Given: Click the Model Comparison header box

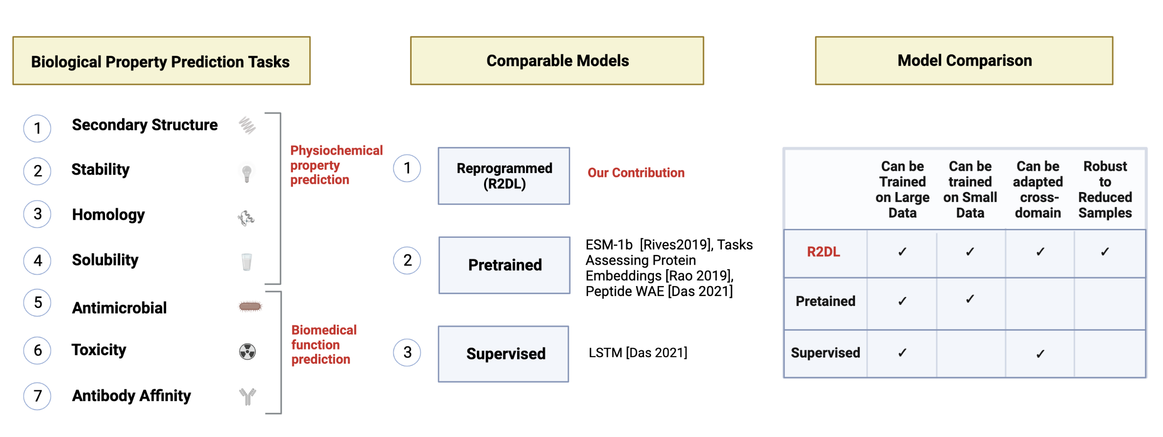Looking at the screenshot, I should coord(964,61).
